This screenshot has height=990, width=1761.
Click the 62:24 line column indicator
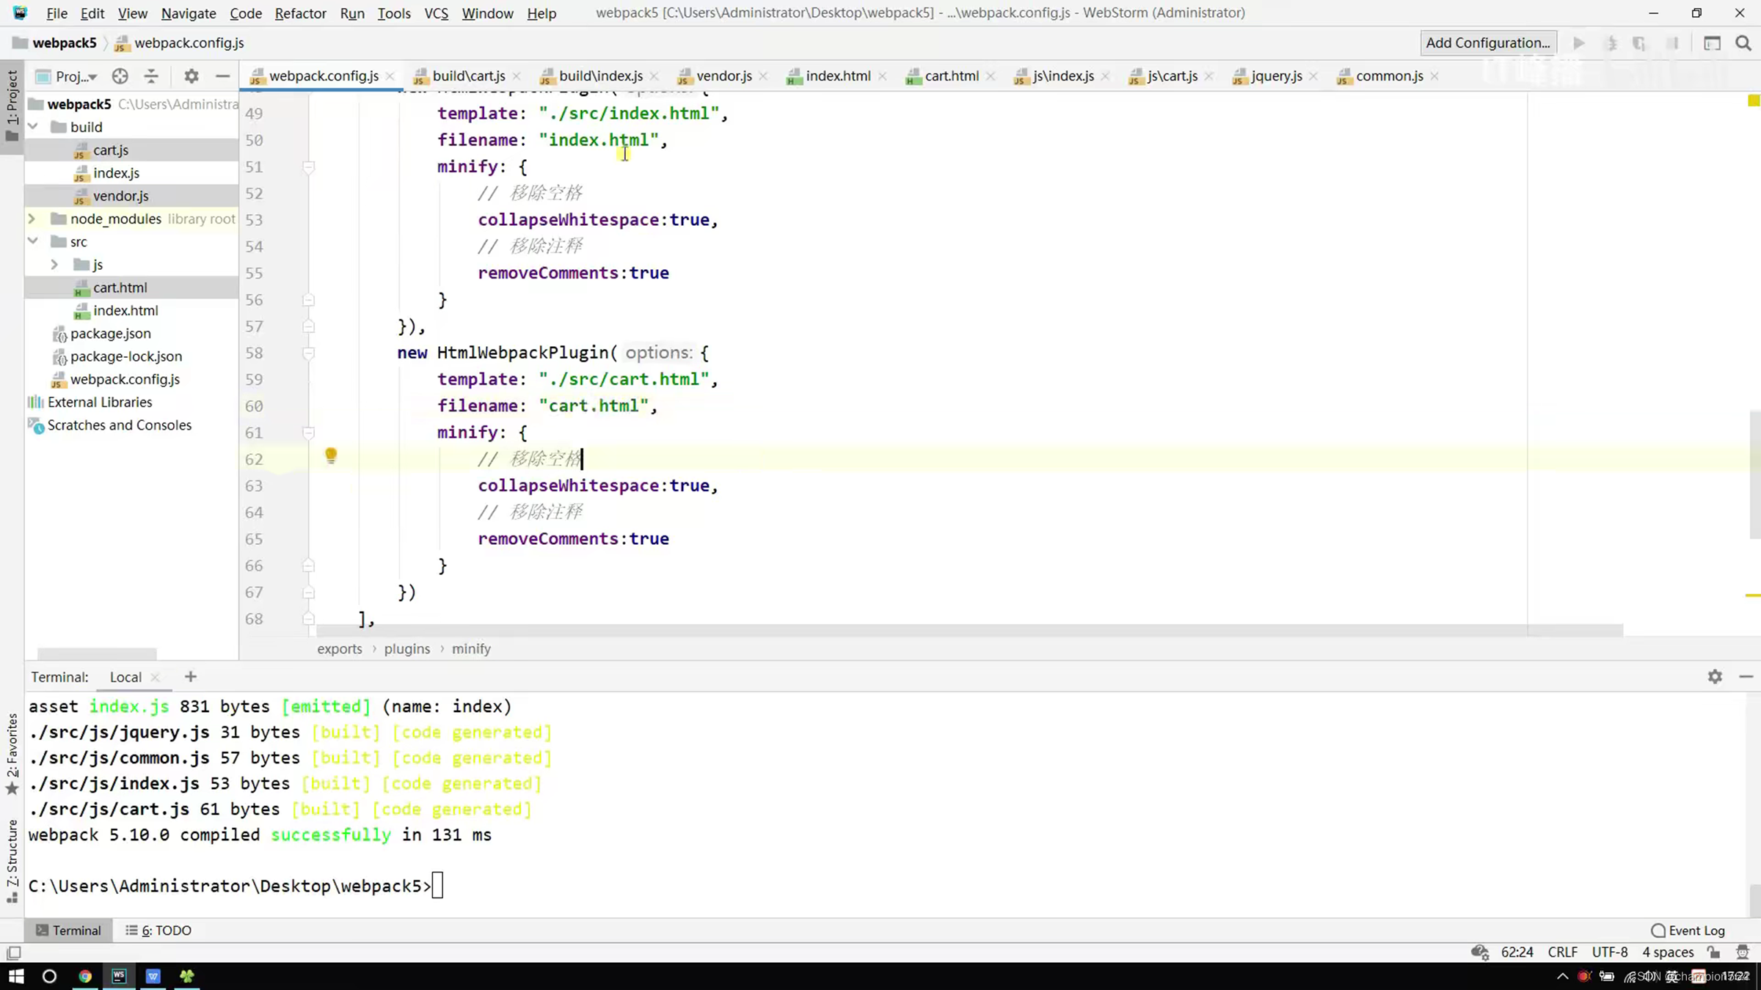tap(1517, 952)
